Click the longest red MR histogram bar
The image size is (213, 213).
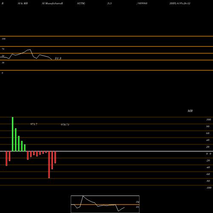pyautogui.click(x=49, y=164)
